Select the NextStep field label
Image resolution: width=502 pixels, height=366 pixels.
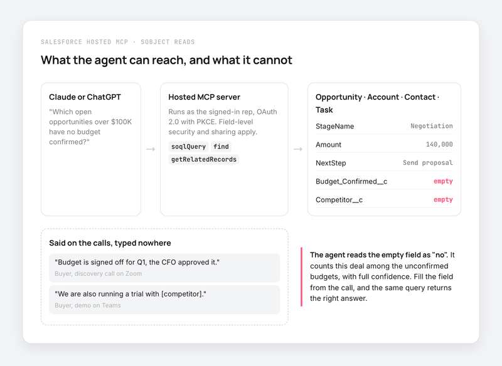331,163
